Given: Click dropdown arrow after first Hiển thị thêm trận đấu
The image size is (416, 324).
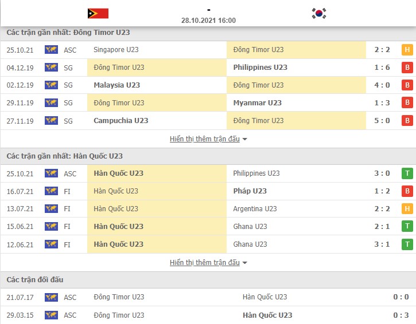Looking at the screenshot, I should 244,139.
